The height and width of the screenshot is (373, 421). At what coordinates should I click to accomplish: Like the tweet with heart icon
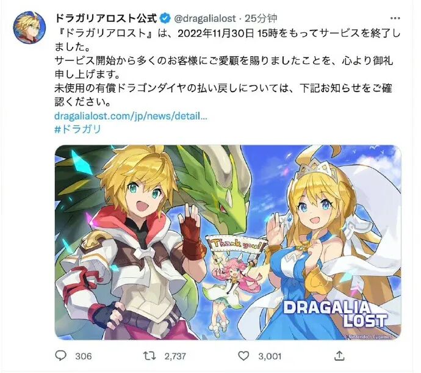click(243, 356)
